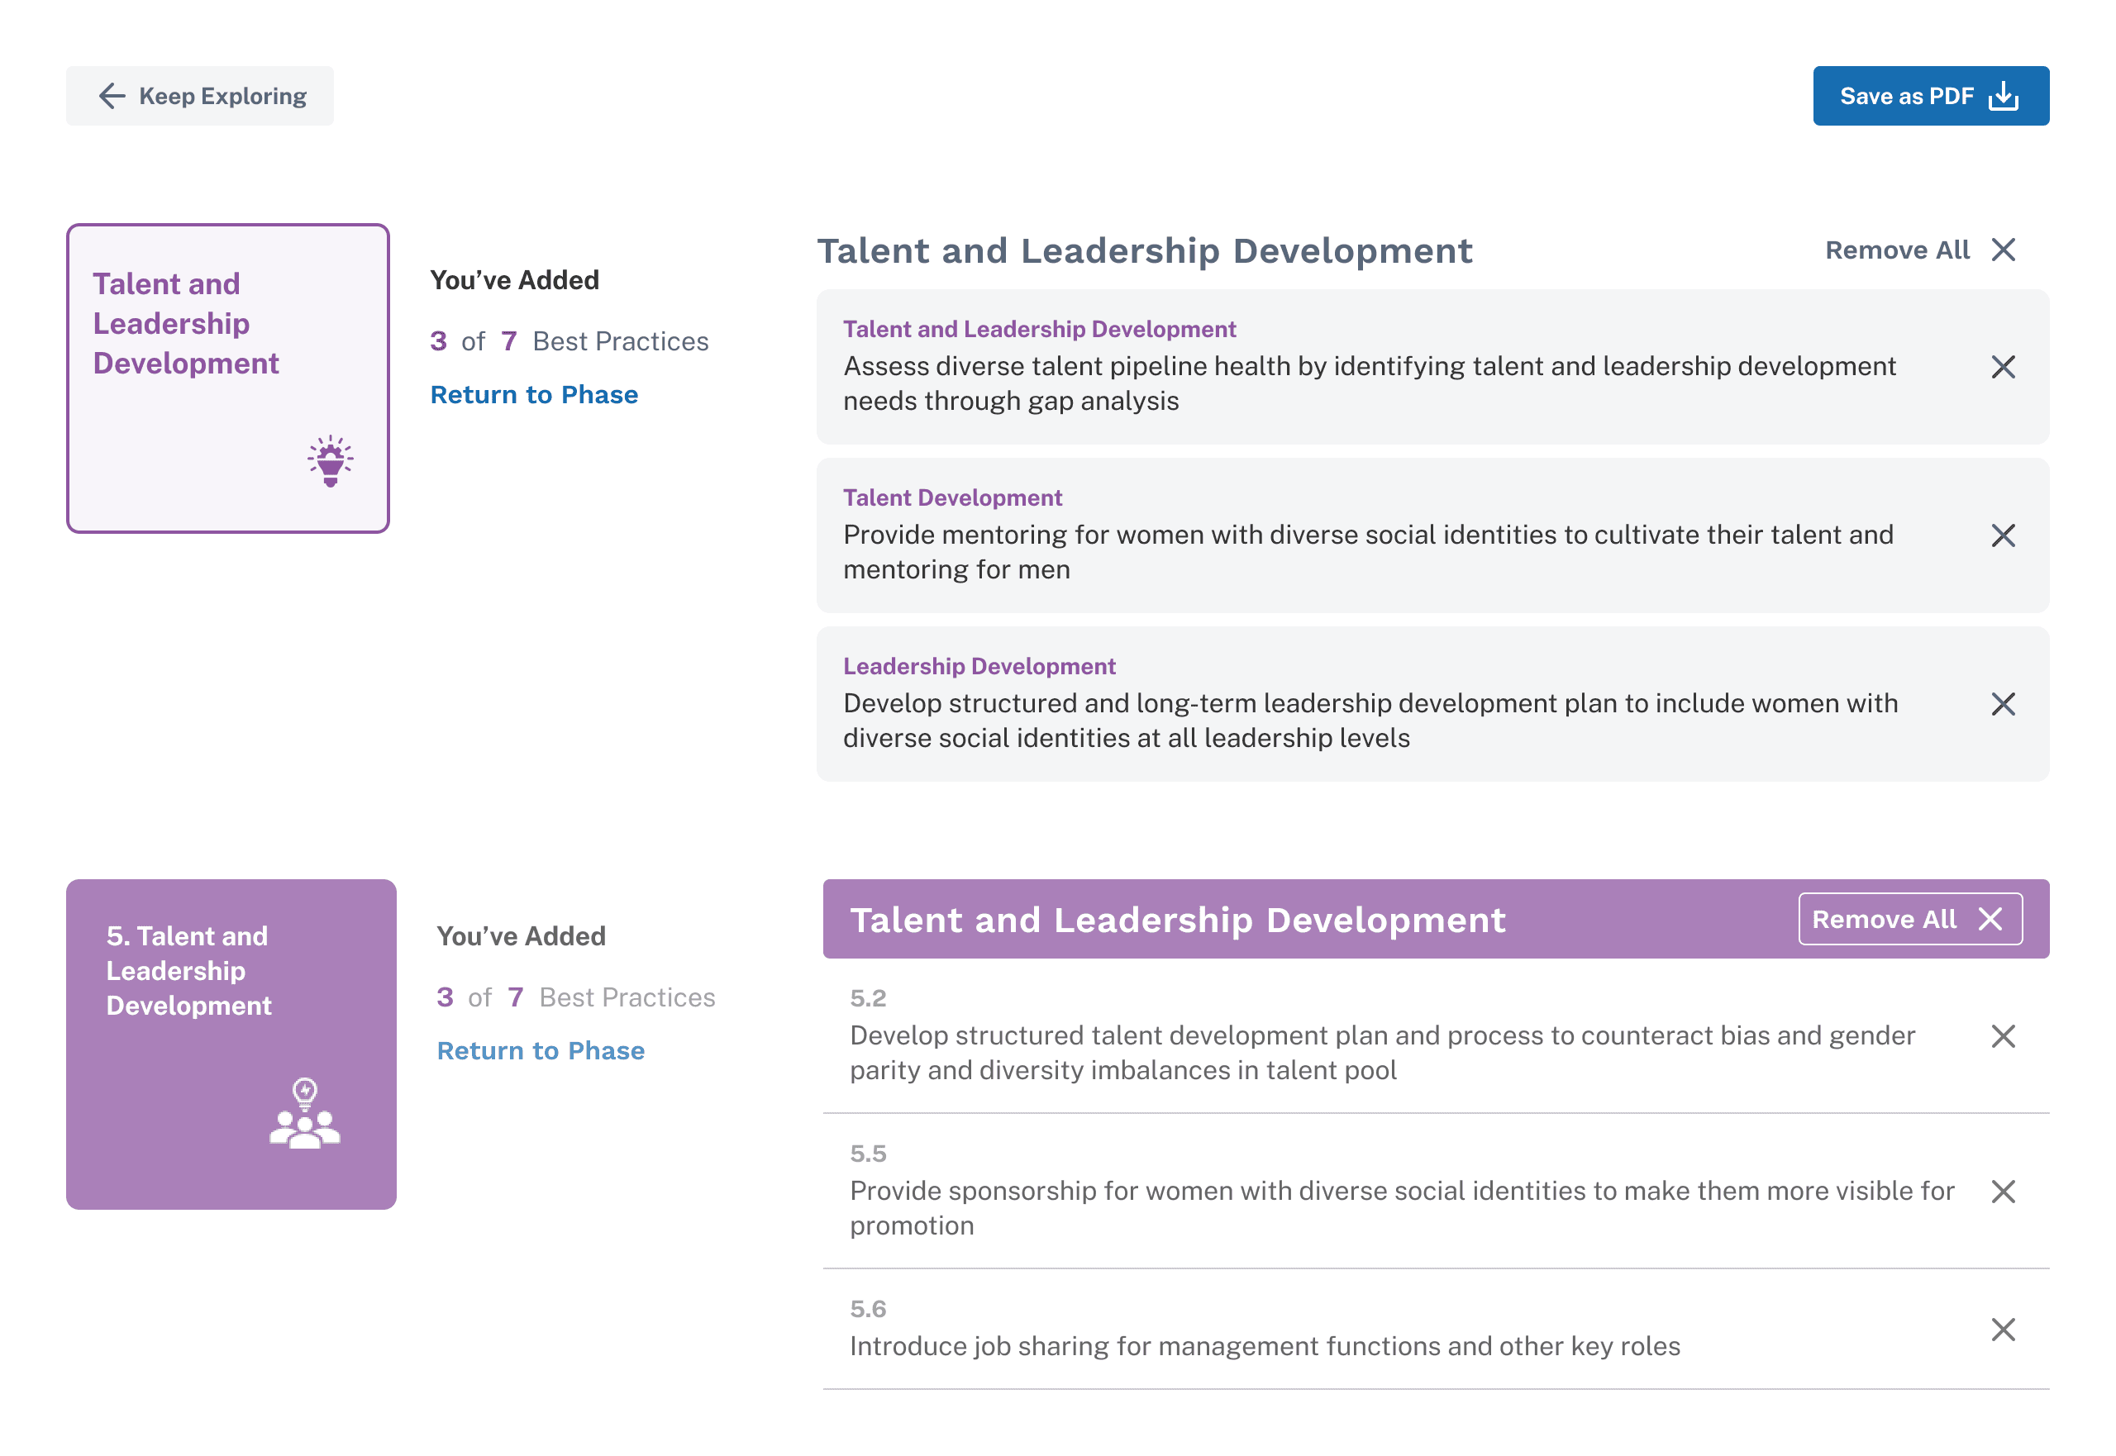This screenshot has width=2116, height=1456.
Task: Click the back arrow in Keep Exploring
Action: pos(112,96)
